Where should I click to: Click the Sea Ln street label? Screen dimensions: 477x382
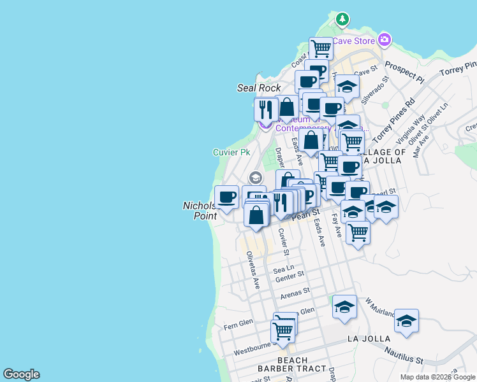(x=284, y=269)
